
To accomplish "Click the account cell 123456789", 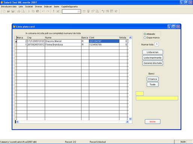I will [x=104, y=45].
